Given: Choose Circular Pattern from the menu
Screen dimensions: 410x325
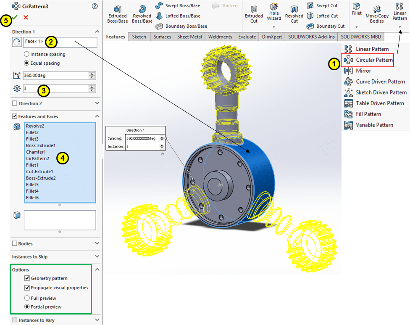Looking at the screenshot, I should point(374,60).
